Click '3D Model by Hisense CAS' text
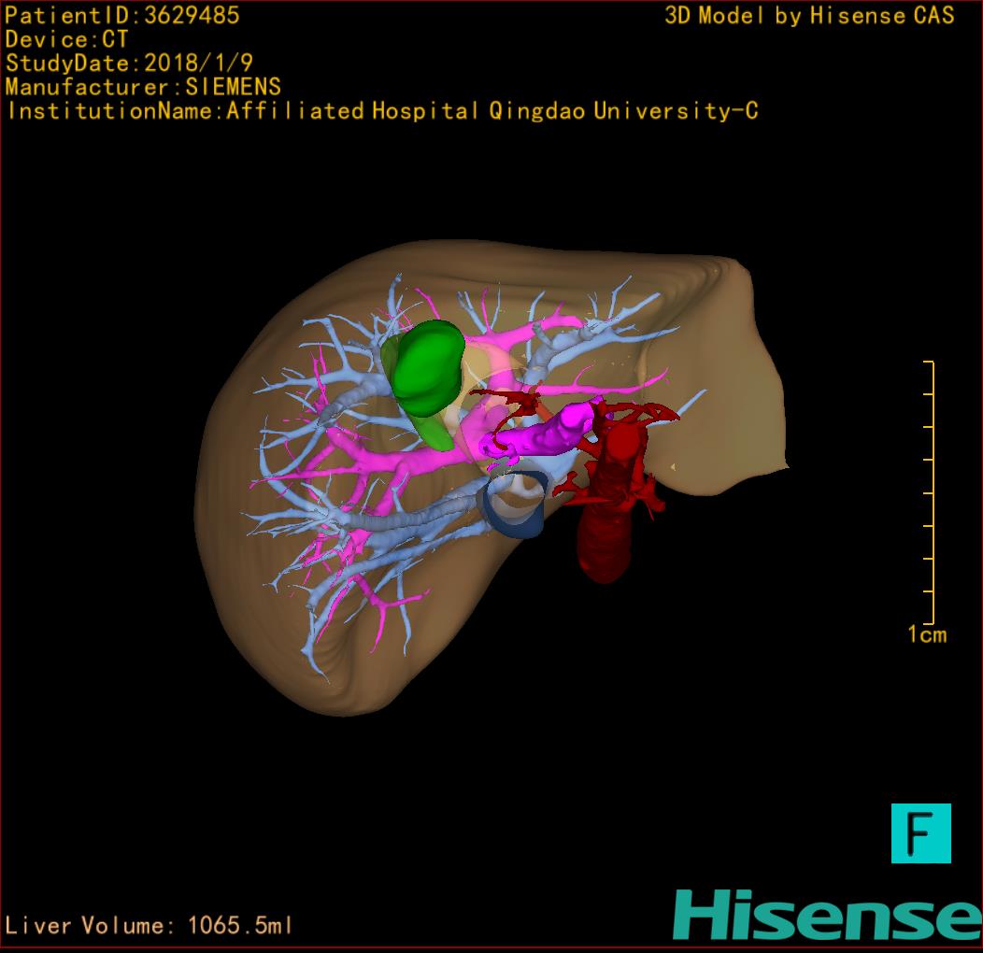The width and height of the screenshot is (983, 953). coord(809,16)
